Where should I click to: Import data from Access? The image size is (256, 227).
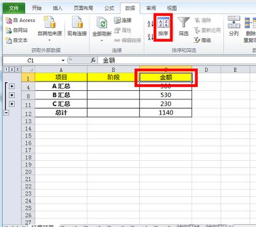[20, 20]
